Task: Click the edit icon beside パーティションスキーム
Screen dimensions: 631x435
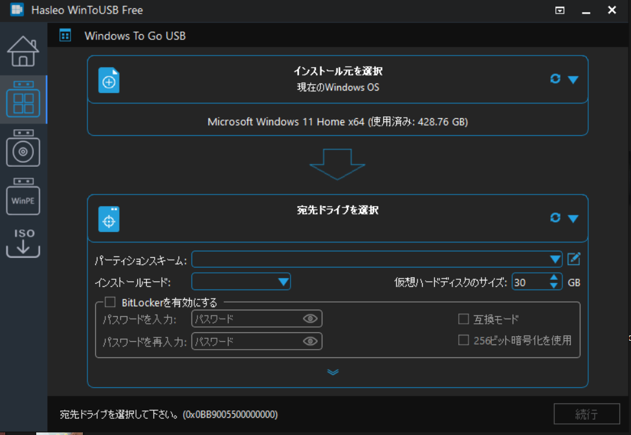Action: point(573,259)
